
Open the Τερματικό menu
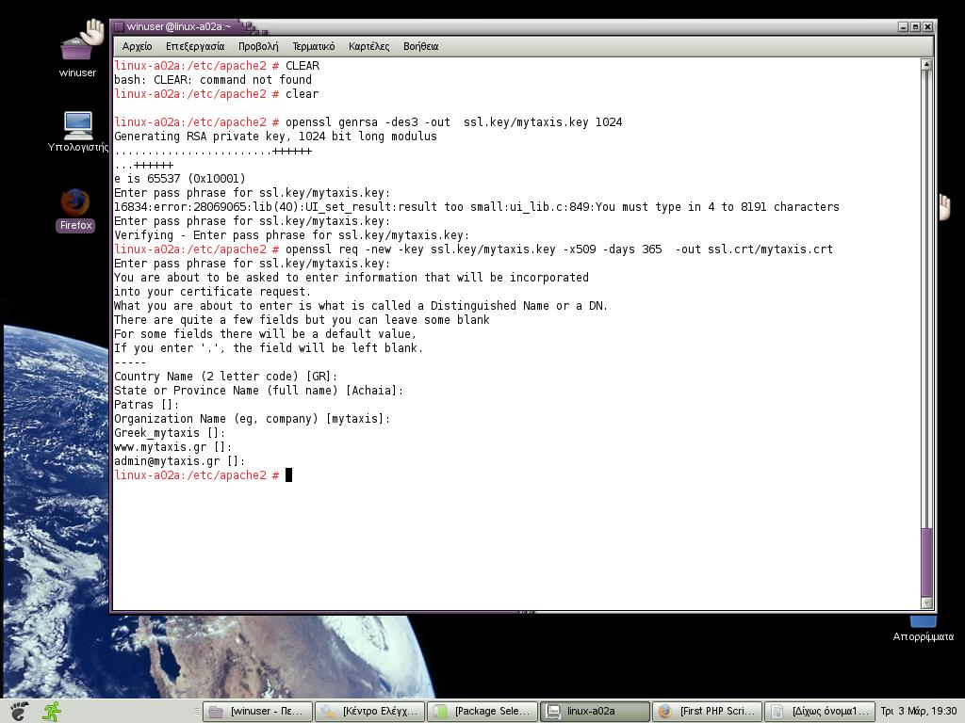[313, 46]
